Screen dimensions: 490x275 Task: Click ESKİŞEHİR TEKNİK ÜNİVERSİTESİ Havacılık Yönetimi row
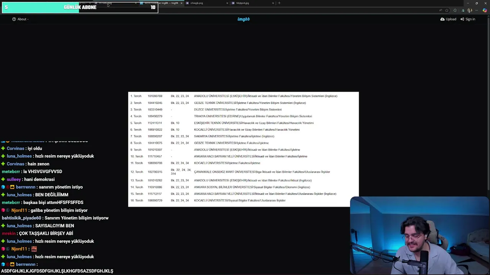tap(254, 123)
